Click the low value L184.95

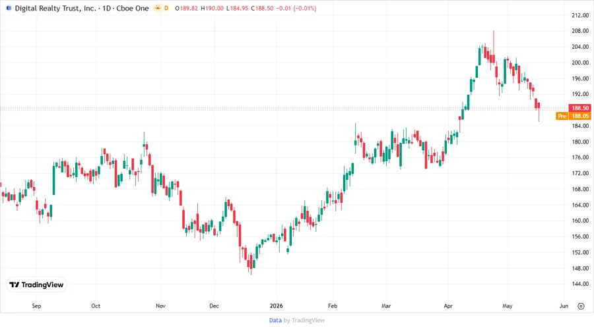click(237, 8)
